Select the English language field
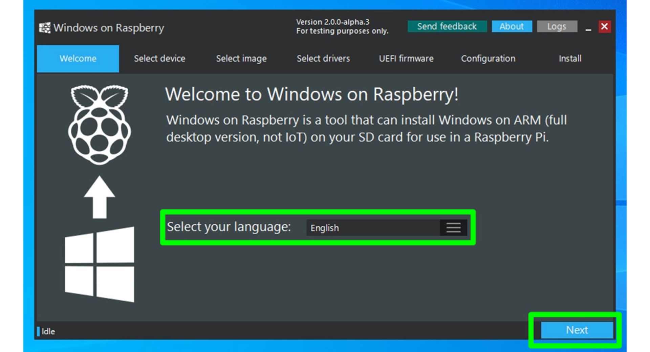The width and height of the screenshot is (650, 352). point(373,227)
